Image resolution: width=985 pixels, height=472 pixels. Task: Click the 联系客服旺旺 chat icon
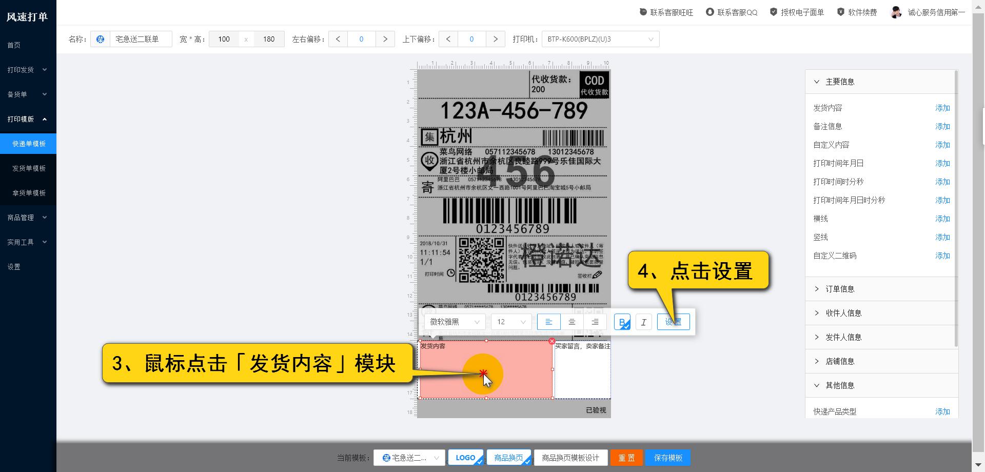coord(643,11)
